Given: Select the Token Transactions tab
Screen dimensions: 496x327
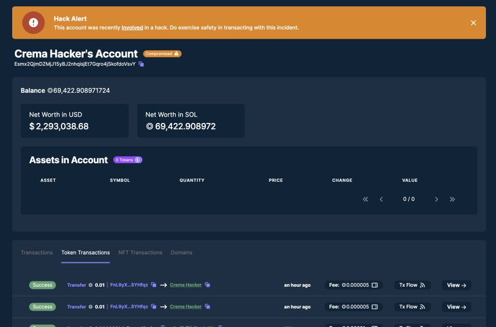Looking at the screenshot, I should [x=85, y=253].
